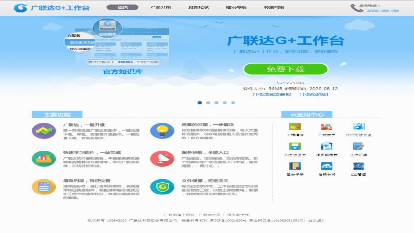Screen dimensions: 414x233
Task: Open the 建筑导航 menu item
Action: click(x=236, y=7)
